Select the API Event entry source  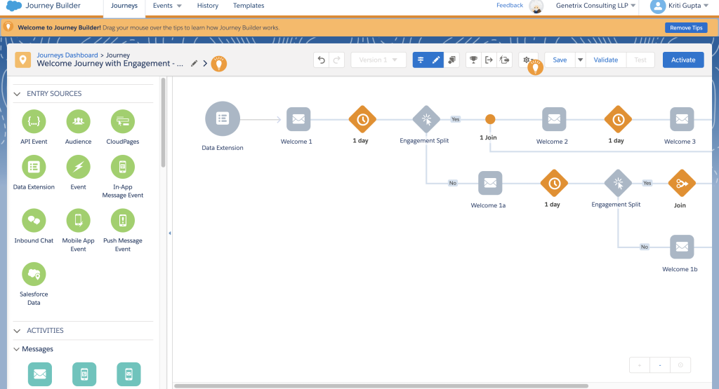click(x=34, y=121)
